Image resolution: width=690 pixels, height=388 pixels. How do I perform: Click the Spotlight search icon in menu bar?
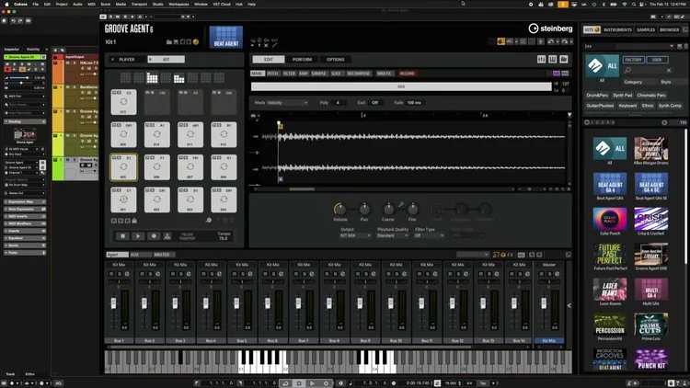pyautogui.click(x=634, y=4)
